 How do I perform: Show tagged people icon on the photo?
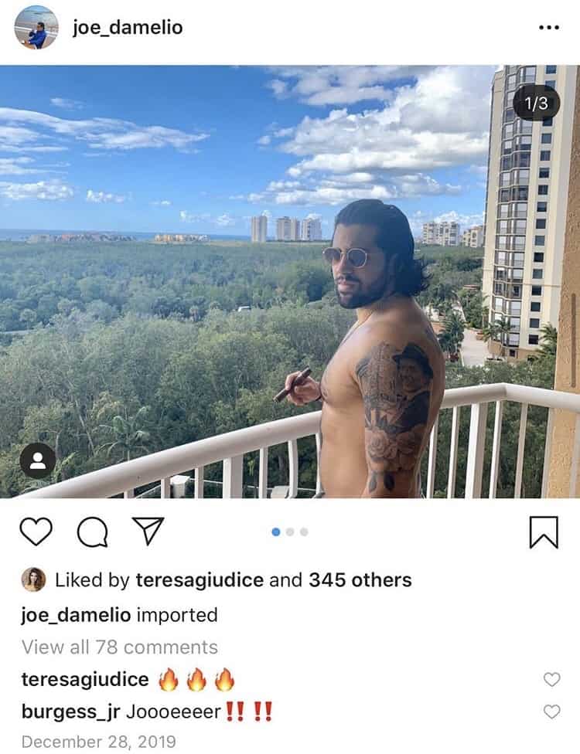[x=38, y=460]
